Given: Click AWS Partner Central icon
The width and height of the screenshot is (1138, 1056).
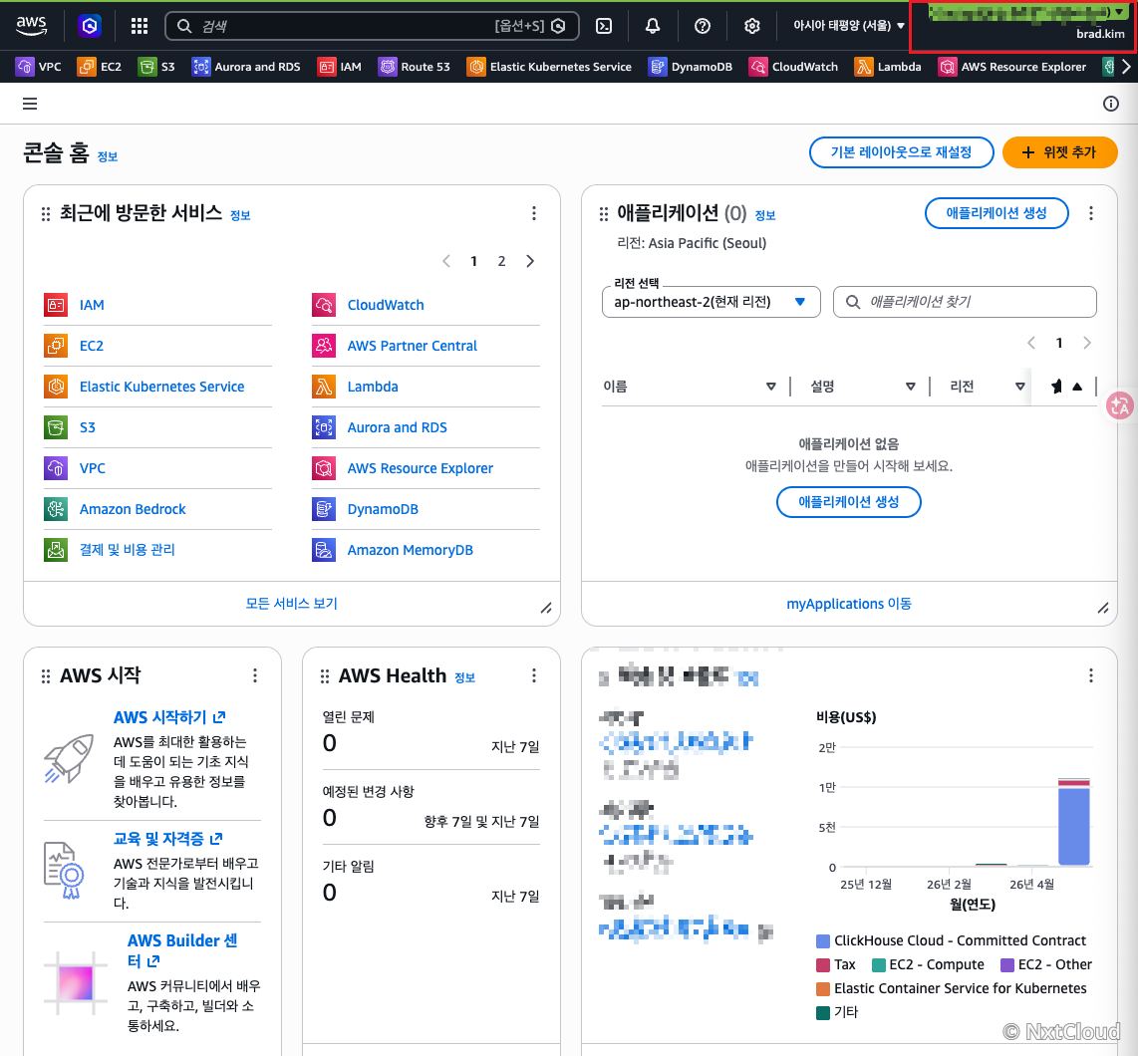Looking at the screenshot, I should point(324,346).
